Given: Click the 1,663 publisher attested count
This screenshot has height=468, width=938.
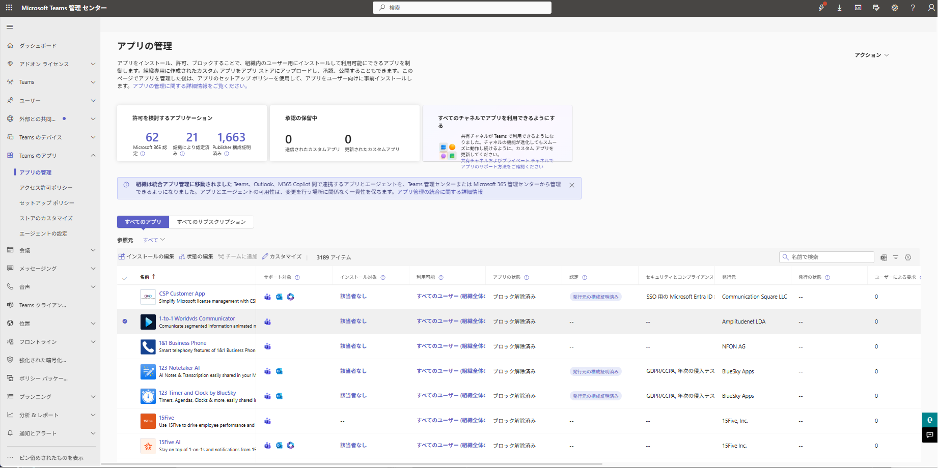Looking at the screenshot, I should click(232, 137).
